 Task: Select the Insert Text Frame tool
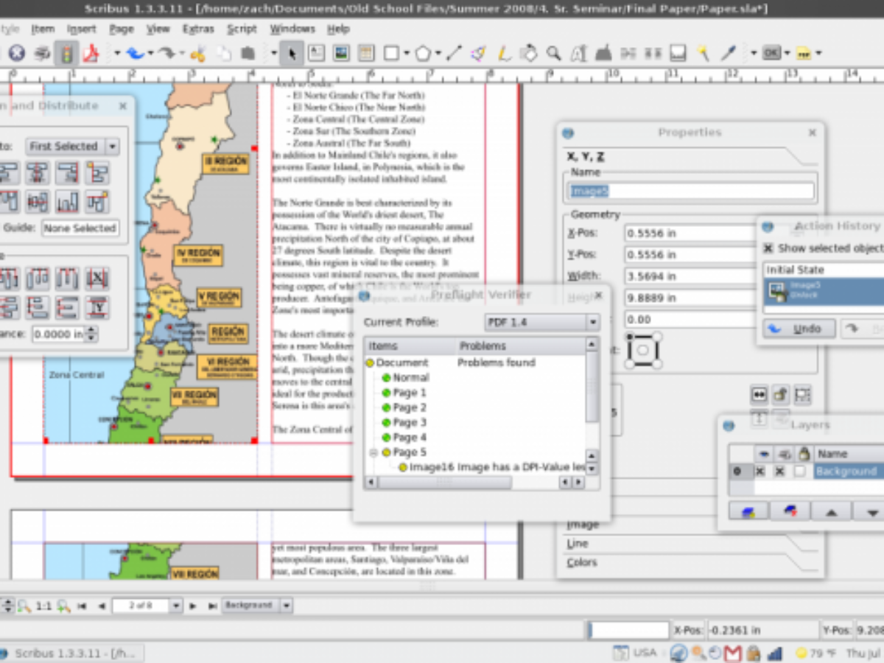point(316,54)
